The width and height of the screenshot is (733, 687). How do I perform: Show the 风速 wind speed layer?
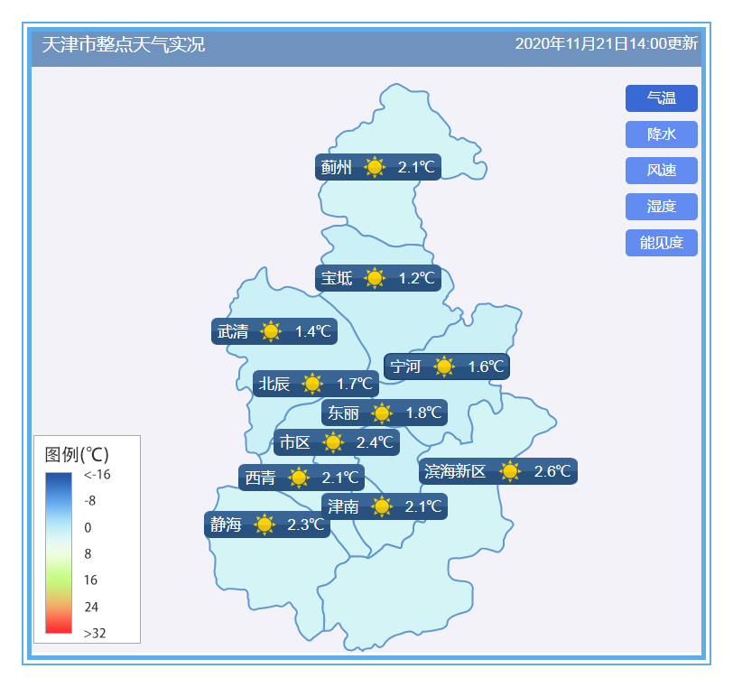tap(661, 171)
